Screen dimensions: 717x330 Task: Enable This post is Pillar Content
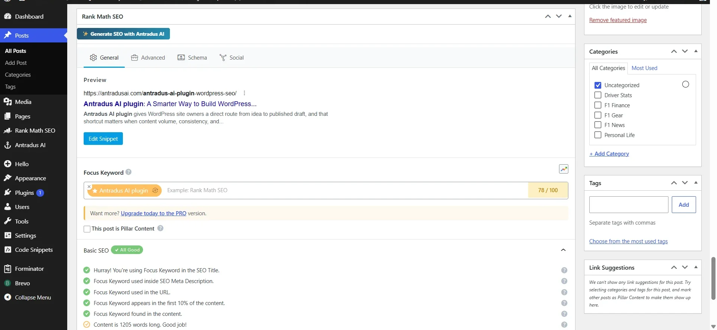tap(87, 229)
